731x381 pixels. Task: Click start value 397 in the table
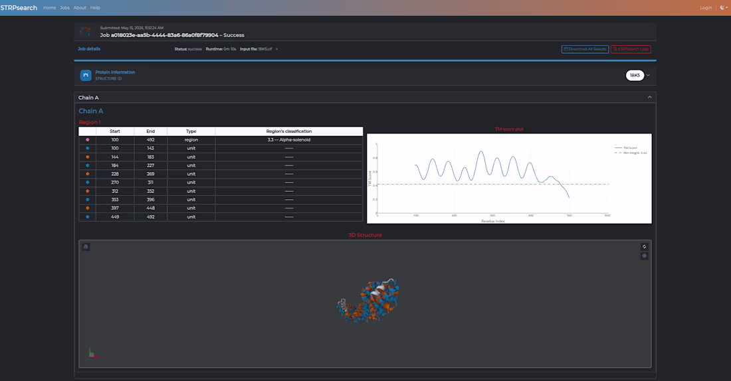tap(115, 208)
